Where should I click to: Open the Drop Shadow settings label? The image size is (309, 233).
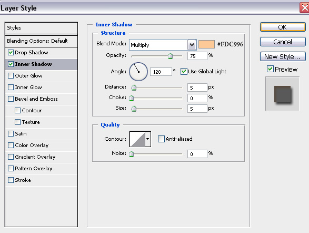click(32, 53)
